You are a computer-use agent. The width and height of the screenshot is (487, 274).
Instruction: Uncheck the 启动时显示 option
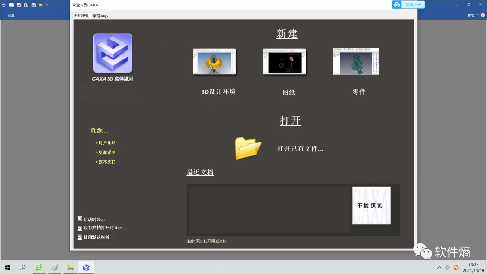[79, 219]
